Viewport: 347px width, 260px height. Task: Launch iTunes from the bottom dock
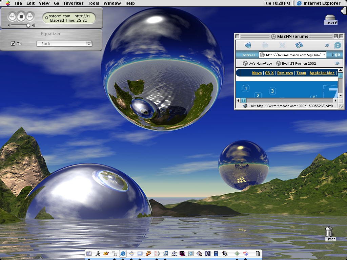165,253
